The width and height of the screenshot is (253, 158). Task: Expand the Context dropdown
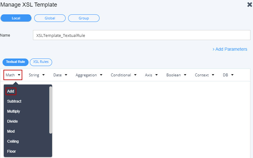[204, 75]
